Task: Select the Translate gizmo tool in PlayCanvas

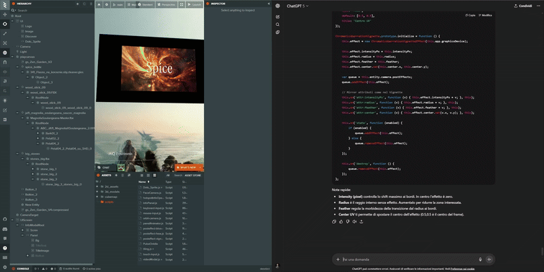Action: (x=5, y=14)
